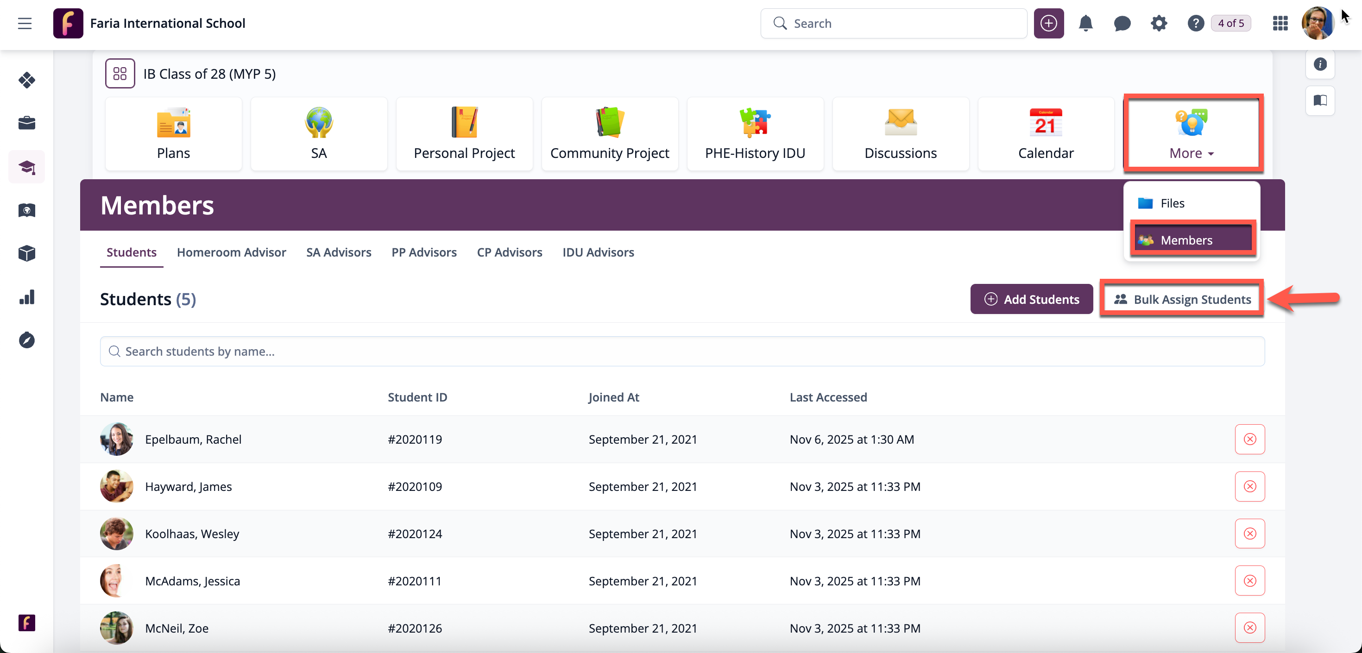Open the user profile avatar menu

pos(1317,23)
